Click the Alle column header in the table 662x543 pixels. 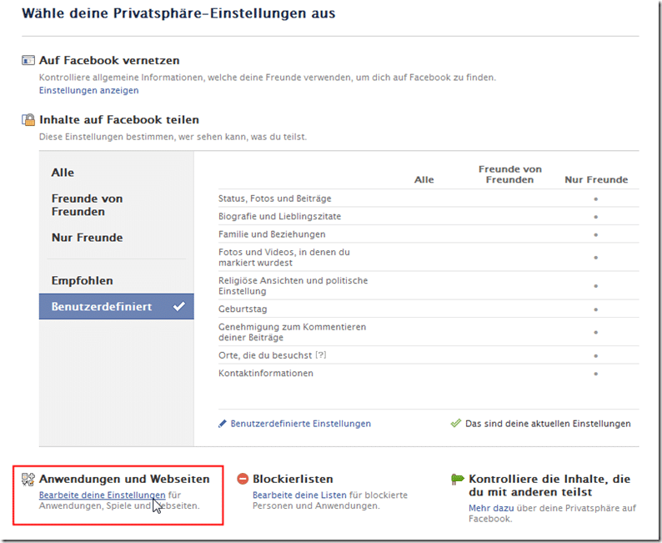pyautogui.click(x=424, y=179)
